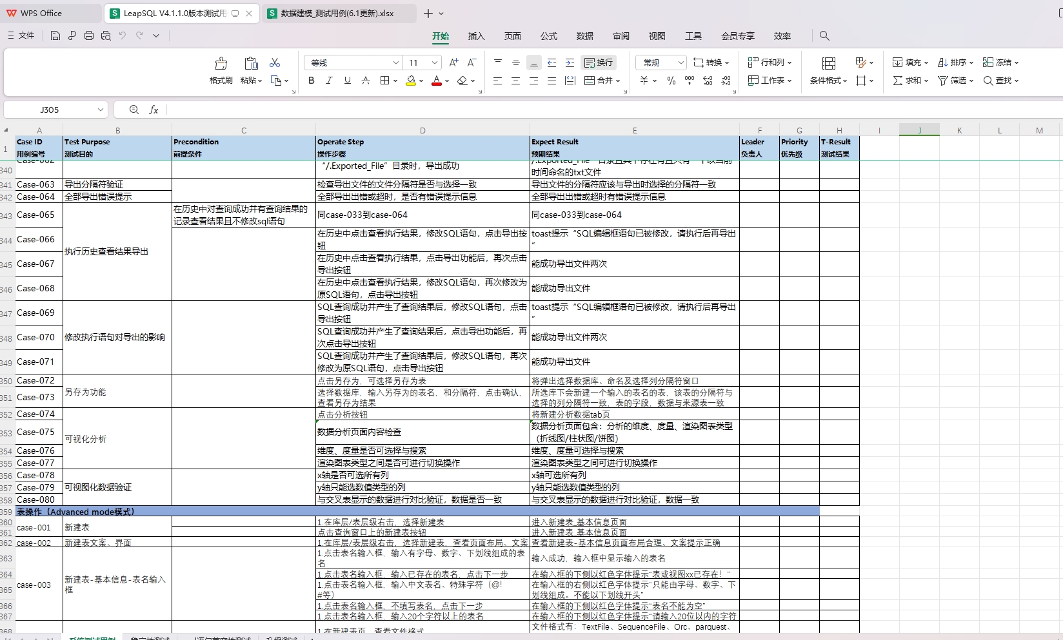
Task: Click the decrease decimal places icon
Action: (726, 81)
